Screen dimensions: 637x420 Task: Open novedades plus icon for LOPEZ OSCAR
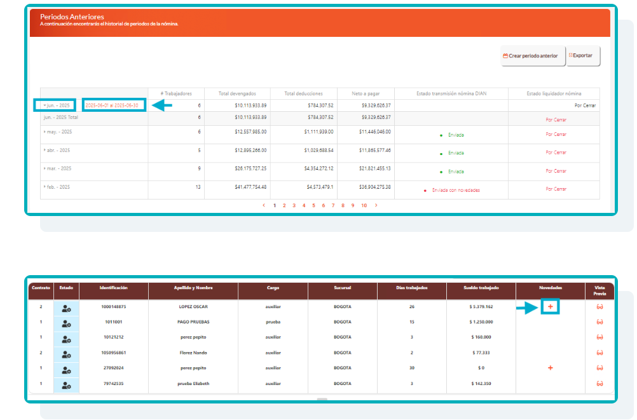pyautogui.click(x=551, y=307)
